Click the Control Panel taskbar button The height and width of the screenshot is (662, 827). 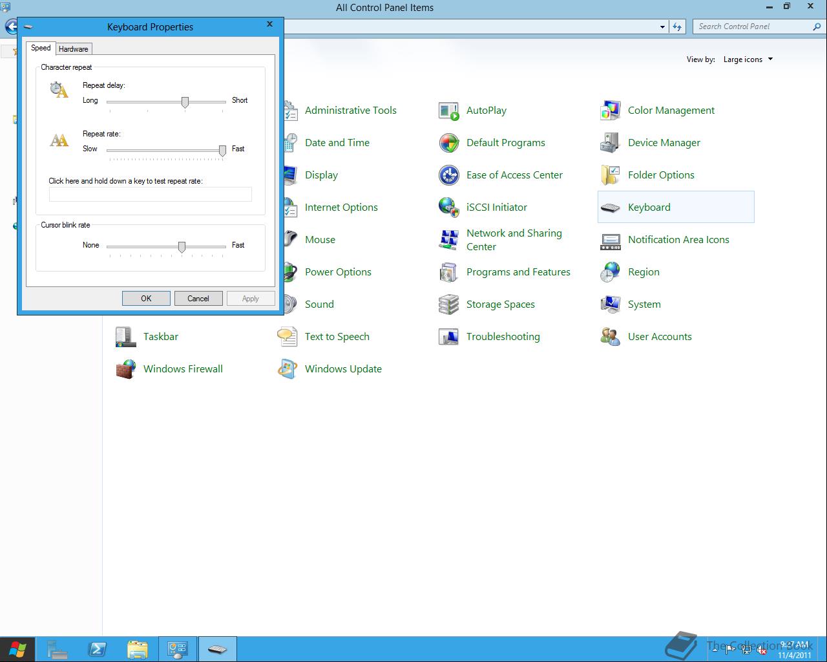(x=178, y=649)
